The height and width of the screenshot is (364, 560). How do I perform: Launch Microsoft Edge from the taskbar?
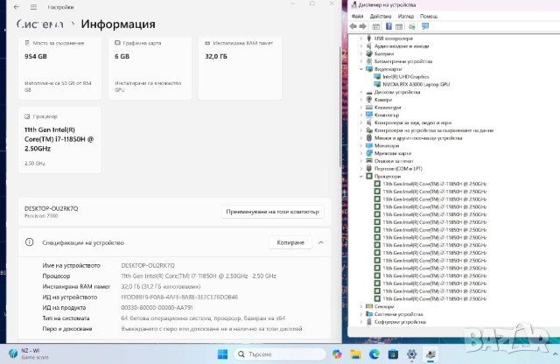[374, 354]
